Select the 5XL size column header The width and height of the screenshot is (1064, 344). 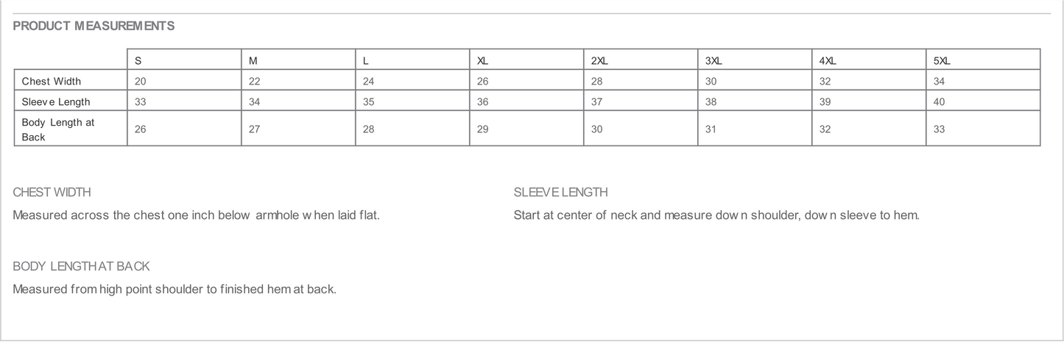(942, 61)
